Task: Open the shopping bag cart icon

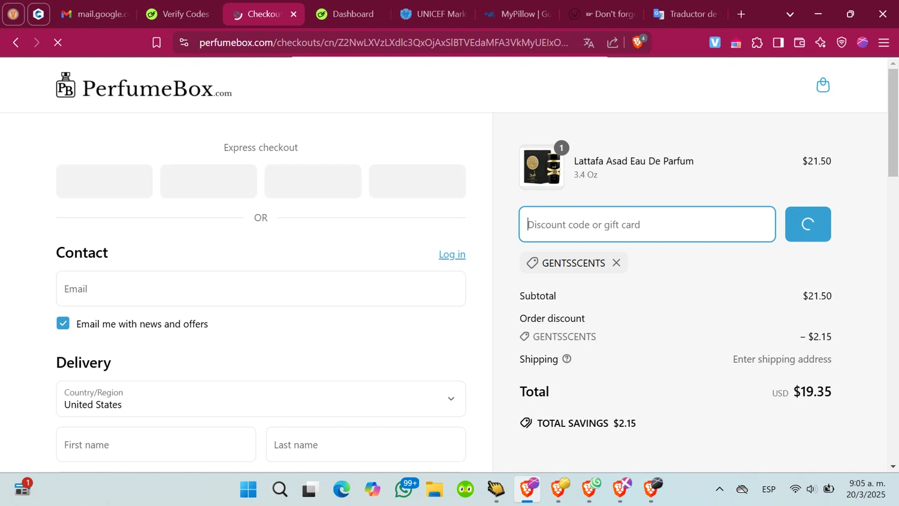Action: coord(823,85)
